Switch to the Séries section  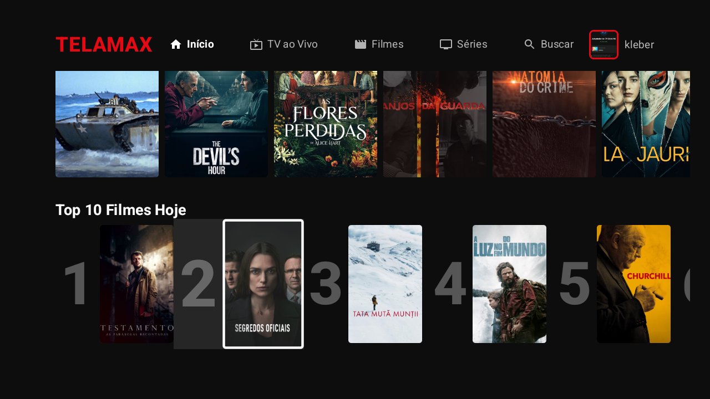pos(464,44)
